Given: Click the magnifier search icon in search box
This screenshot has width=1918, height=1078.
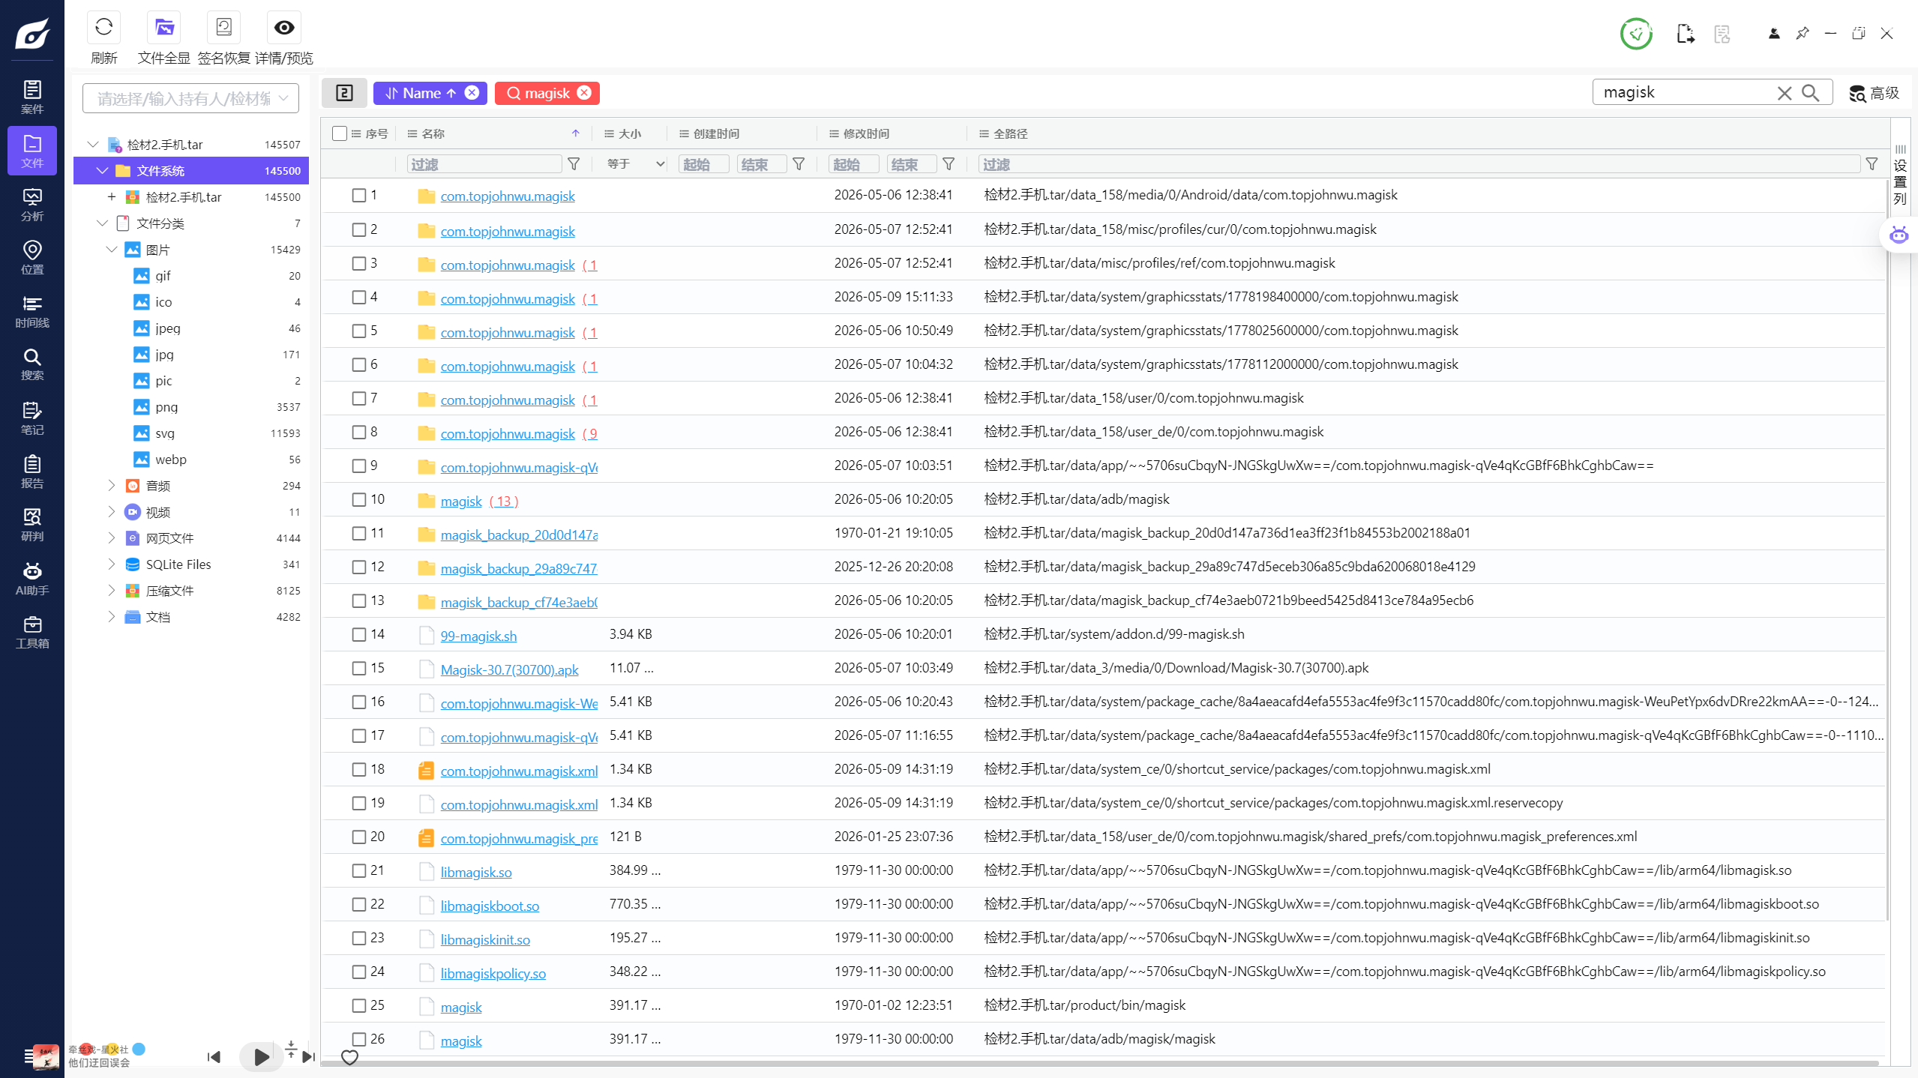Looking at the screenshot, I should pos(1811,93).
